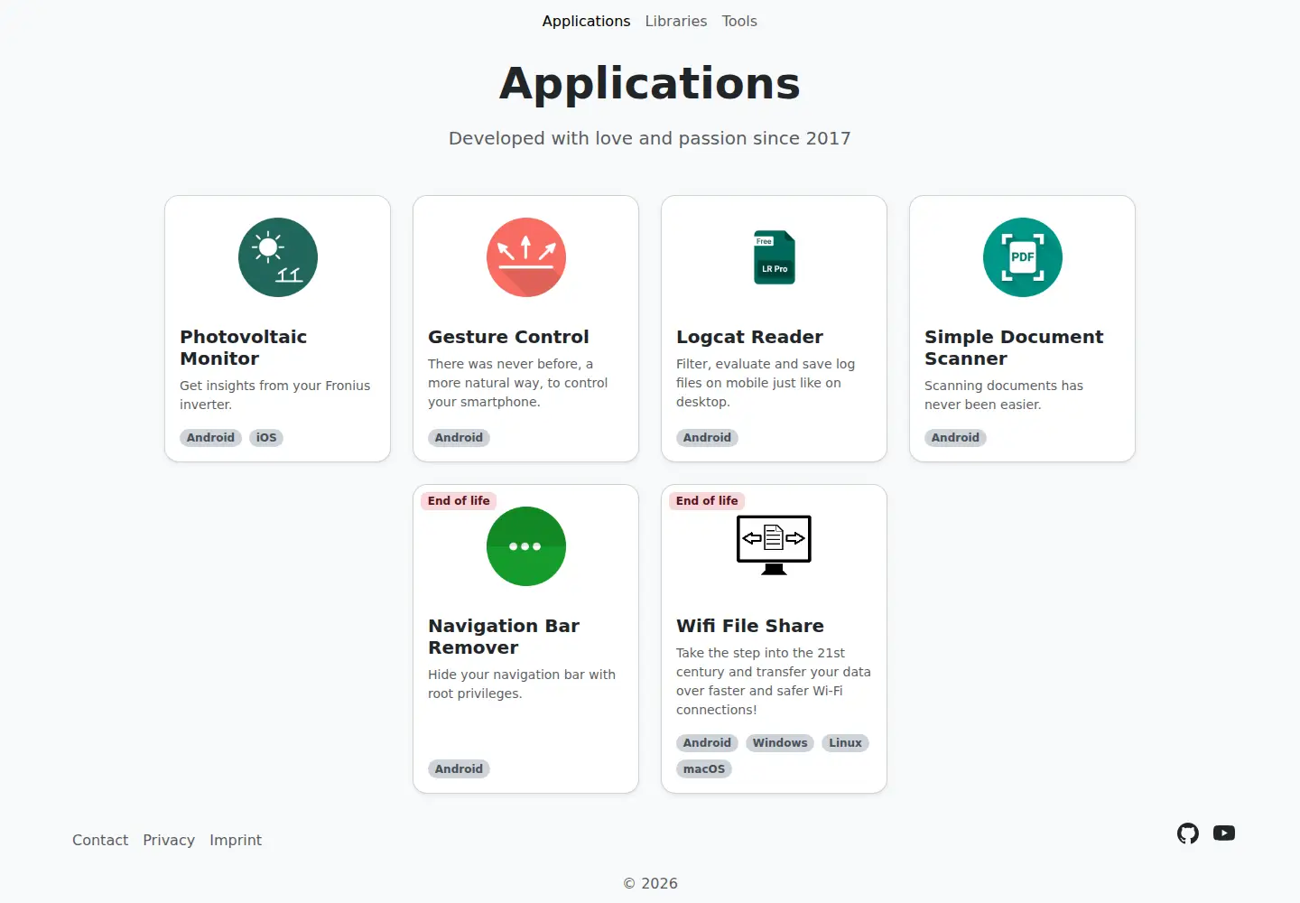Viewport: 1300px width, 903px height.
Task: Click the green Navigation Bar Remover icon
Action: pos(526,546)
